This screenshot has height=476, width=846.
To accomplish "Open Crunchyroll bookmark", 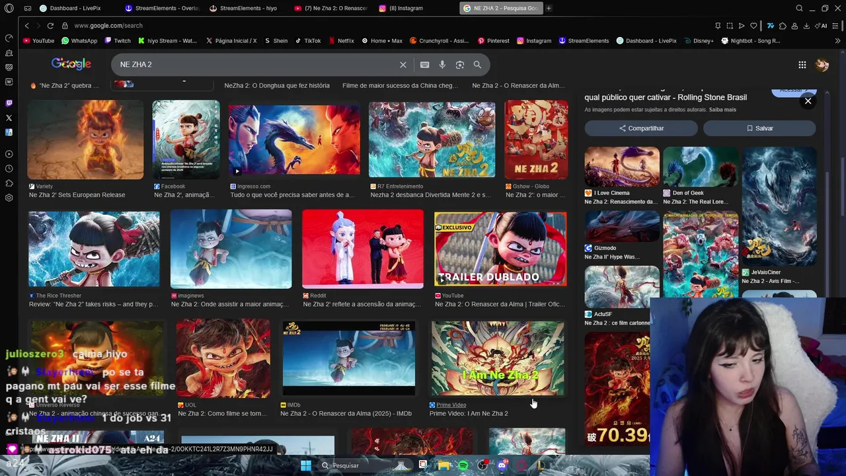I will pyautogui.click(x=439, y=40).
